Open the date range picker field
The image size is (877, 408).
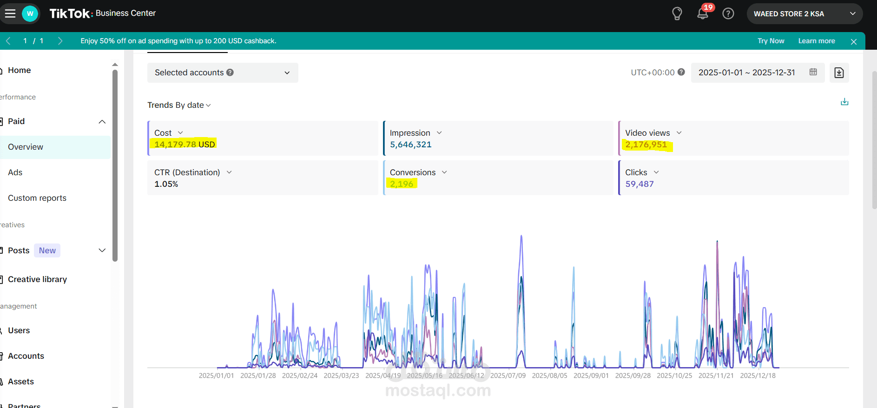pyautogui.click(x=758, y=72)
